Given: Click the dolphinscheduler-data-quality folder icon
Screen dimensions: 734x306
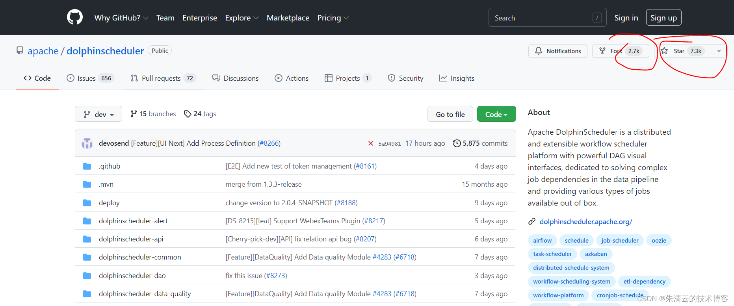Looking at the screenshot, I should pos(87,294).
